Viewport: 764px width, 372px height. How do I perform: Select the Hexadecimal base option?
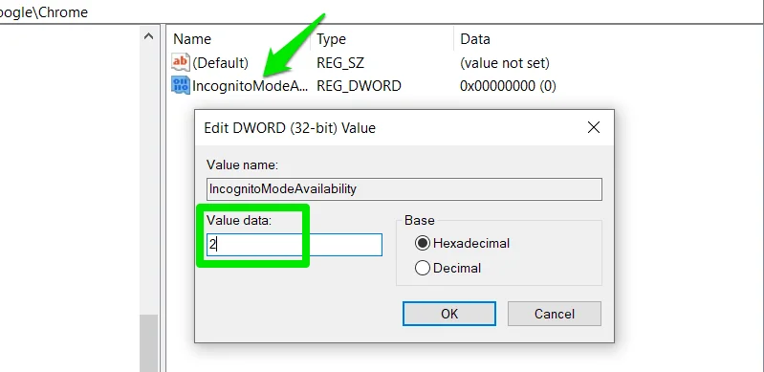[x=423, y=243]
